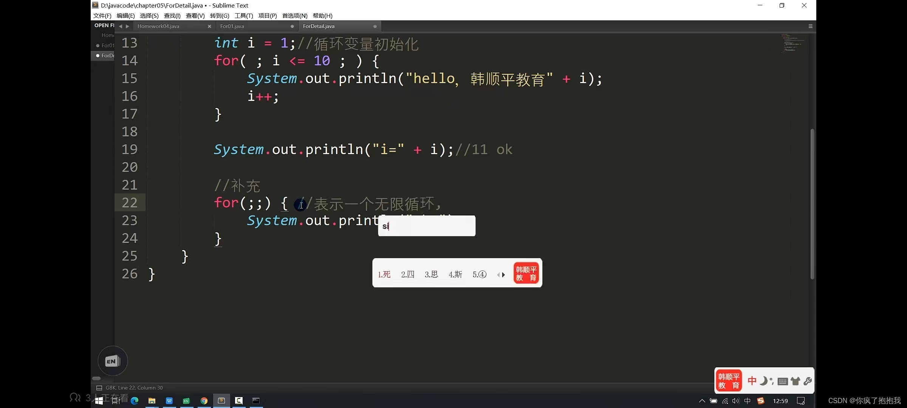Image resolution: width=907 pixels, height=408 pixels.
Task: Show hidden system tray icons
Action: [x=702, y=401]
